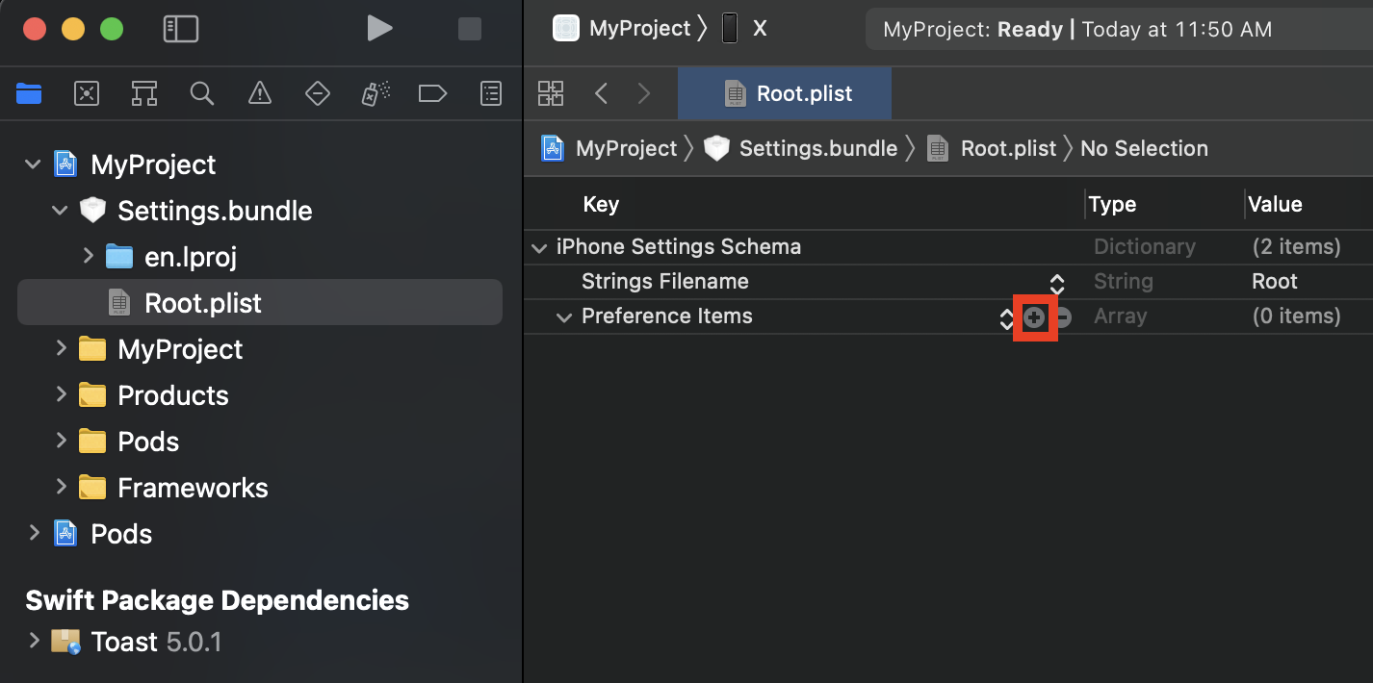Expand the Pods folder arrow
This screenshot has height=683, width=1373.
[61, 441]
